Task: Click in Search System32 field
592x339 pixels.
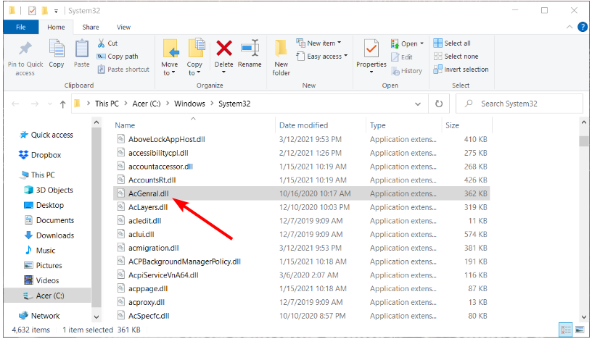Action: tap(519, 104)
